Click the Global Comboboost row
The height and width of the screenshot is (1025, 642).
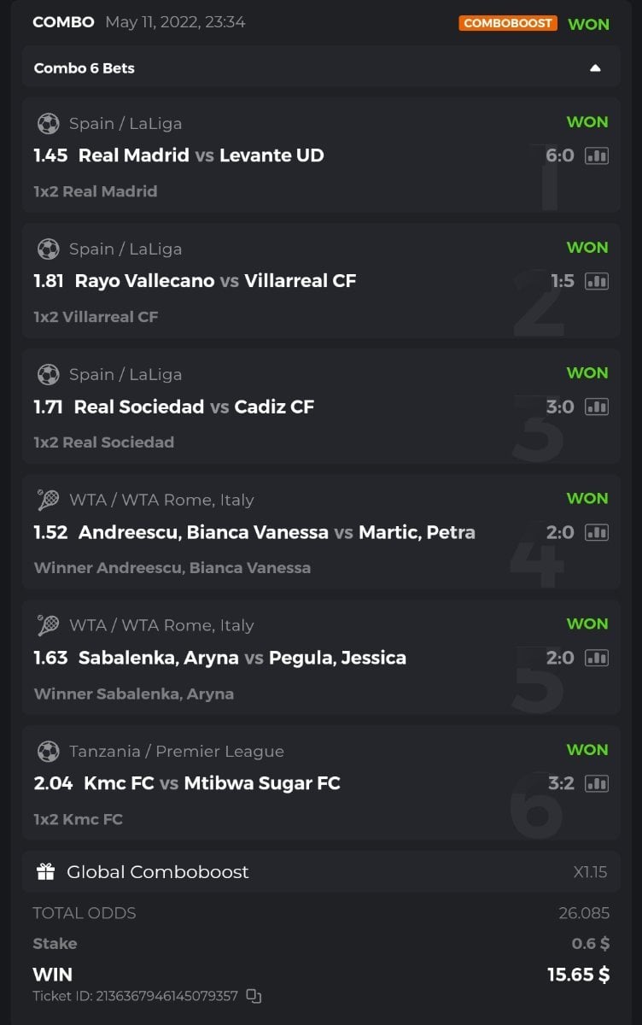point(320,872)
